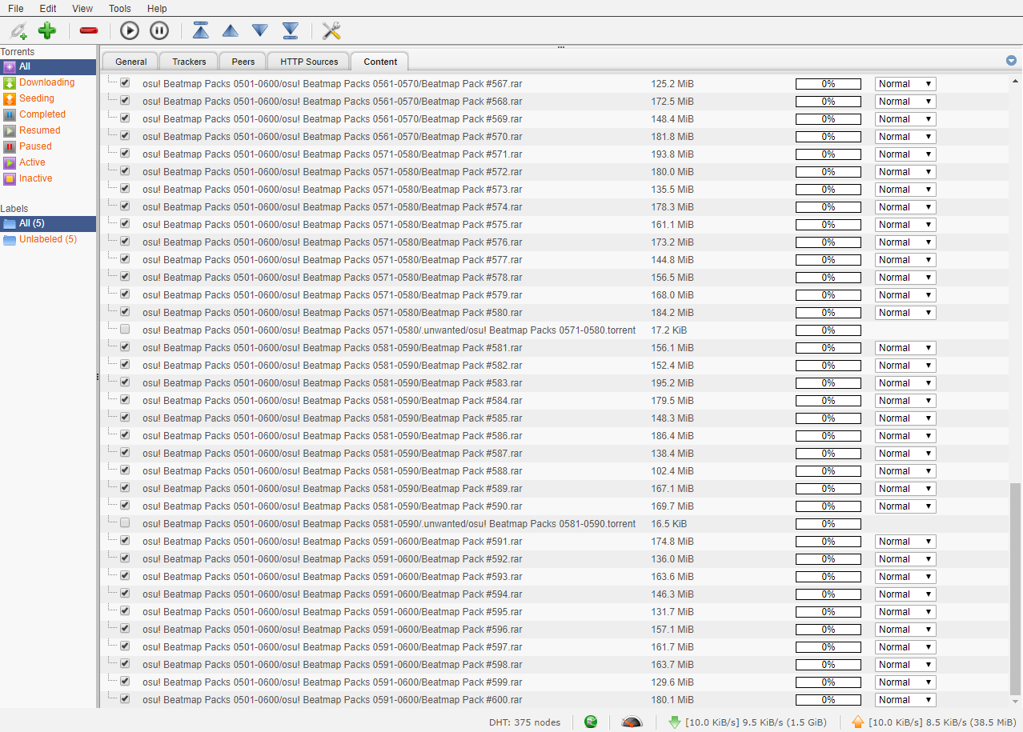The image size is (1023, 732).
Task: Move torrent to top of queue
Action: (201, 31)
